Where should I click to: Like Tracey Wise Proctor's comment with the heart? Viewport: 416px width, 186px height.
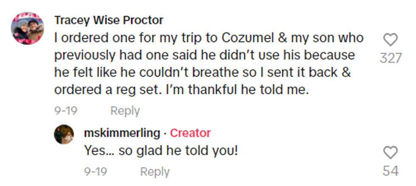tap(390, 40)
